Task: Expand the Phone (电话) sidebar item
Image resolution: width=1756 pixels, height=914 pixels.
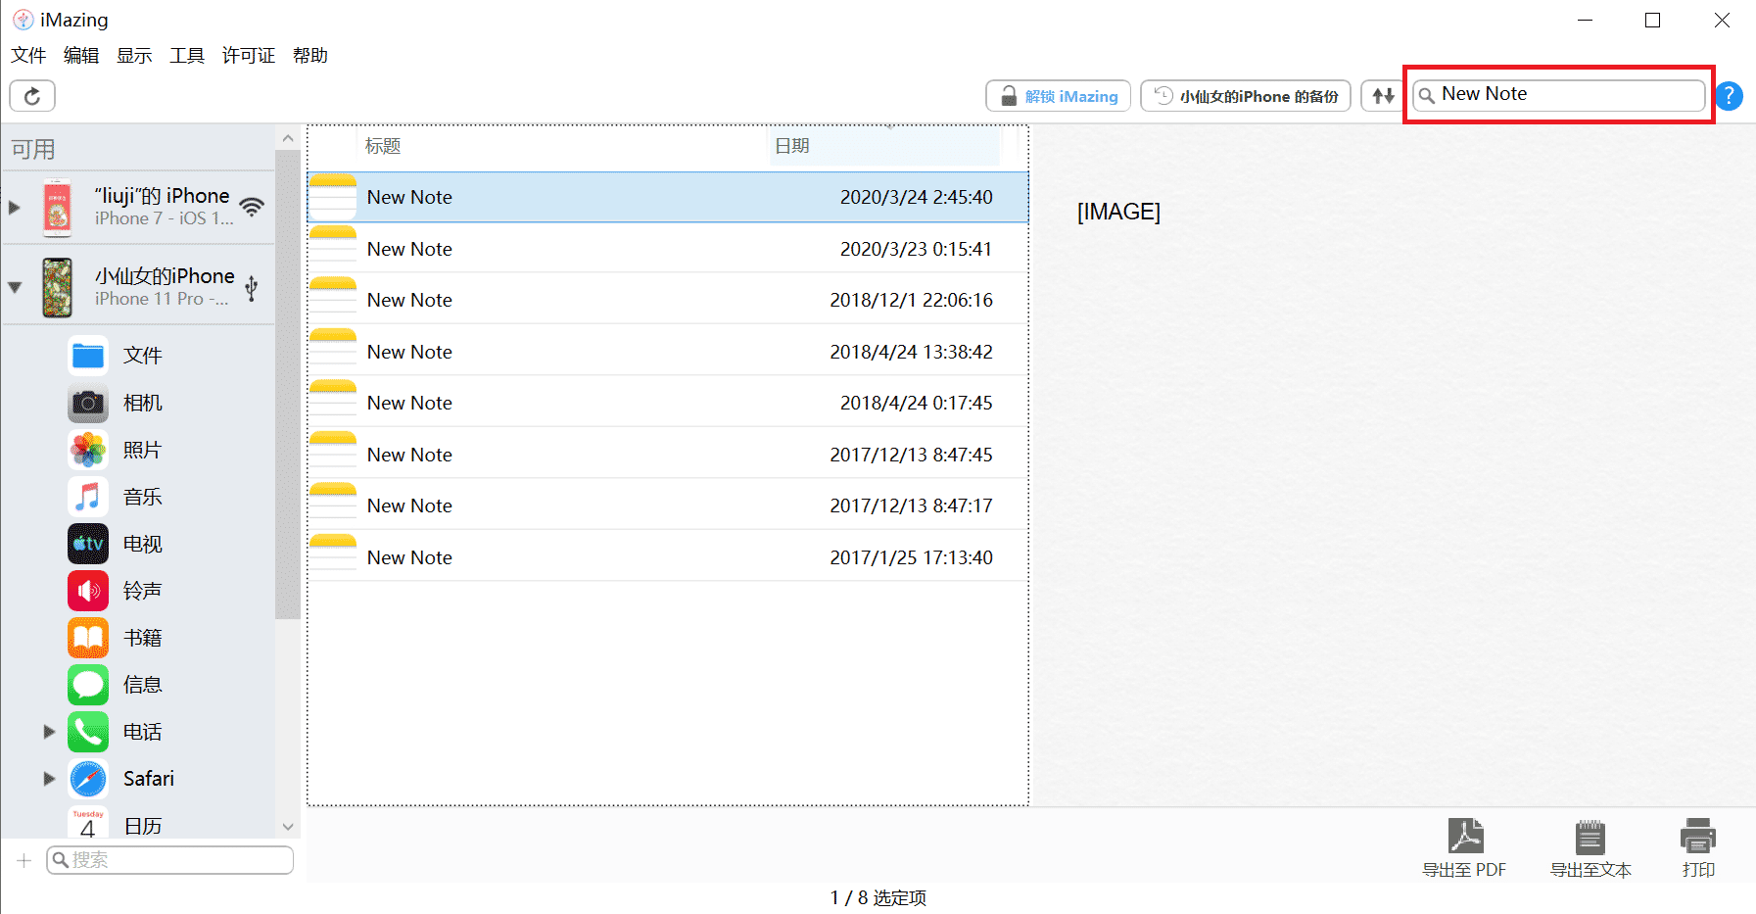Action: click(x=49, y=732)
